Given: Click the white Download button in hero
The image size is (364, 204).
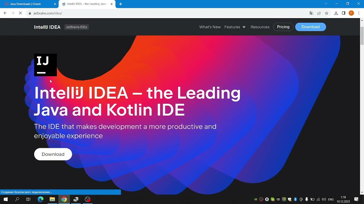Looking at the screenshot, I should pyautogui.click(x=53, y=154).
